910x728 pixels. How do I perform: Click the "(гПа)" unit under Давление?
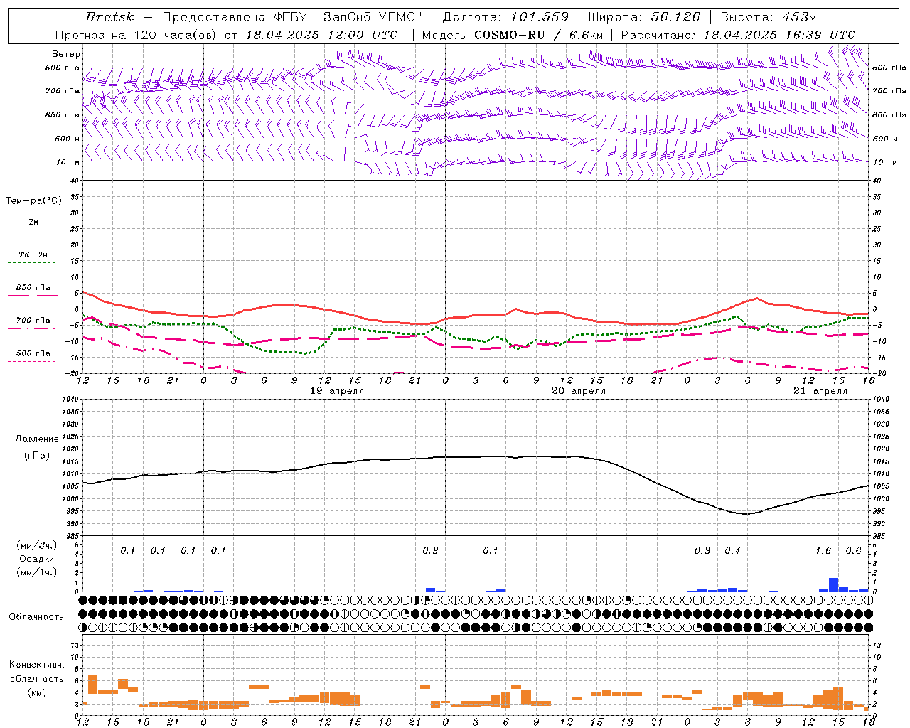pyautogui.click(x=37, y=455)
